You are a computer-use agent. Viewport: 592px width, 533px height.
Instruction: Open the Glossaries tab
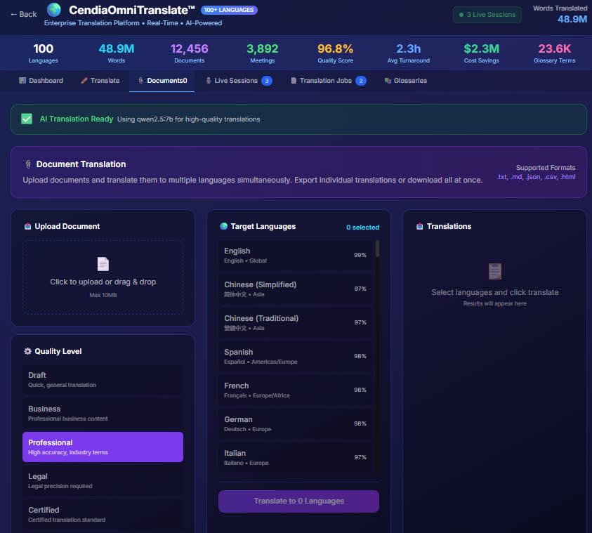click(x=406, y=81)
